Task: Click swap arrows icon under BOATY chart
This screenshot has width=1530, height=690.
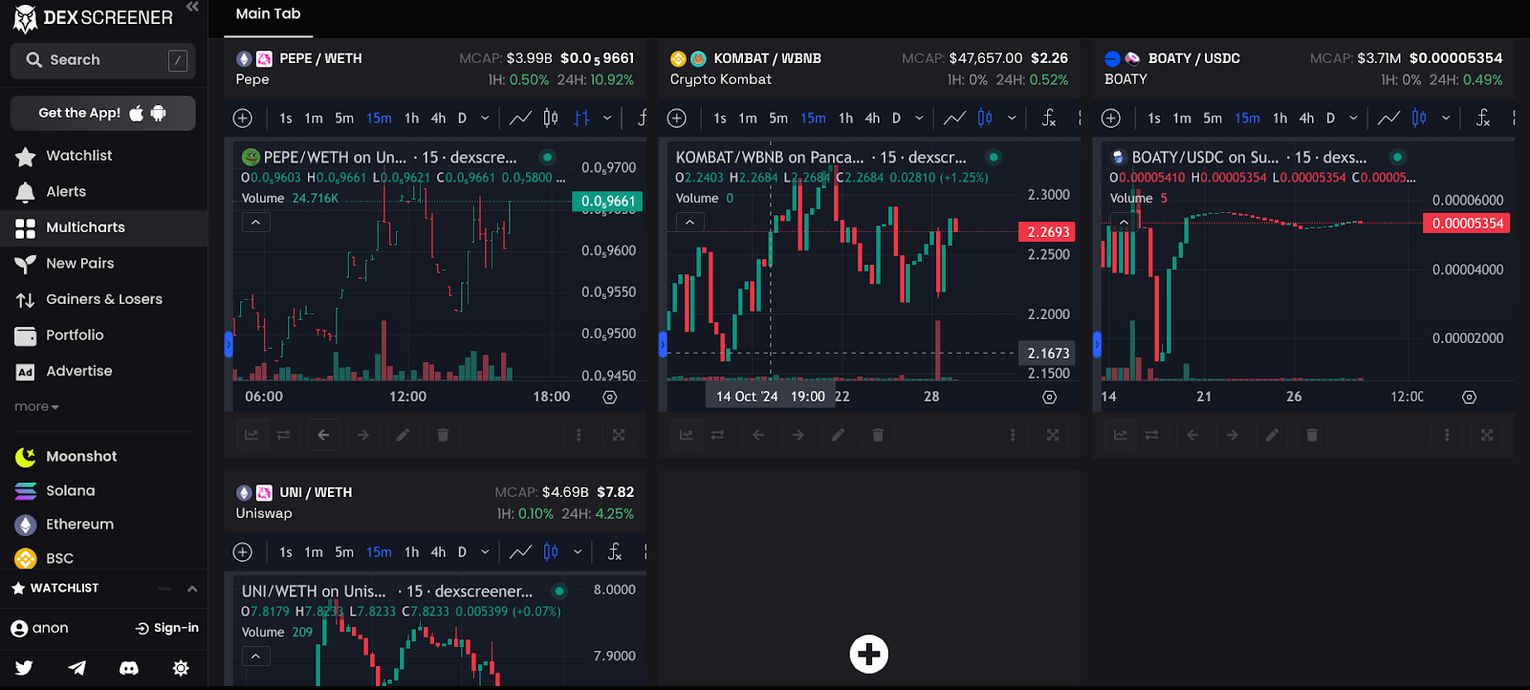Action: pyautogui.click(x=1151, y=435)
